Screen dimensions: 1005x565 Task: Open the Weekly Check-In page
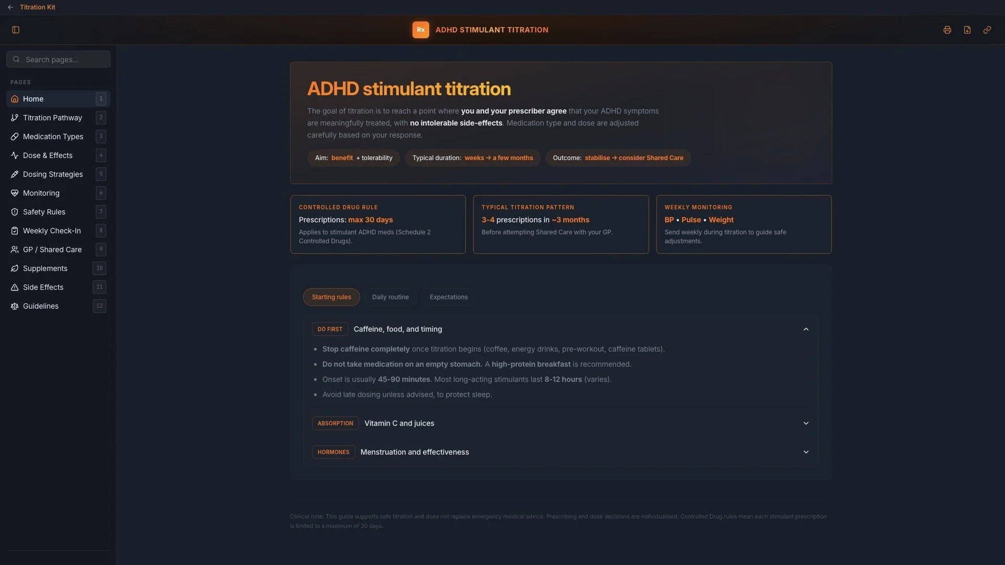coord(52,231)
